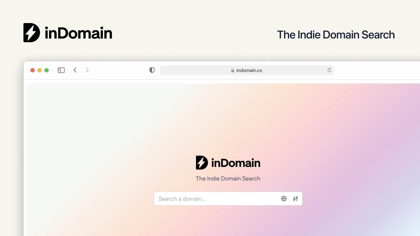This screenshot has width=420, height=236.
Task: Click the address bar showing indomain.co
Action: tap(247, 70)
